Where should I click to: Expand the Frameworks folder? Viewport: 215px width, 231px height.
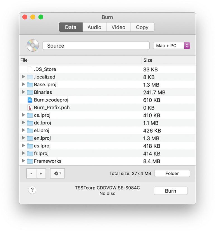click(x=23, y=161)
